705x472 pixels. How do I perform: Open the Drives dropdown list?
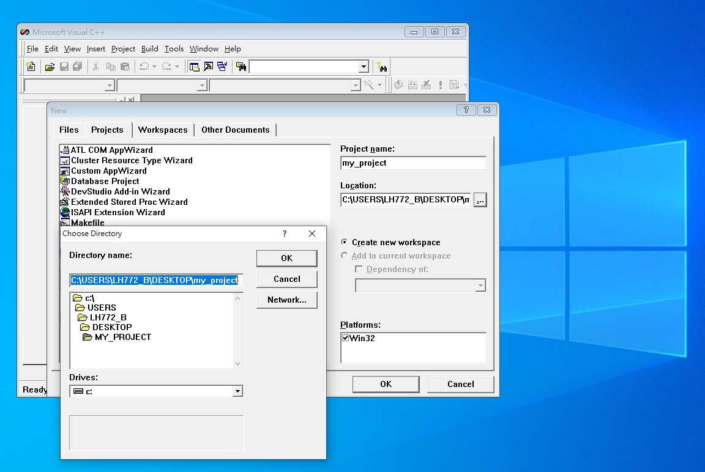(237, 391)
